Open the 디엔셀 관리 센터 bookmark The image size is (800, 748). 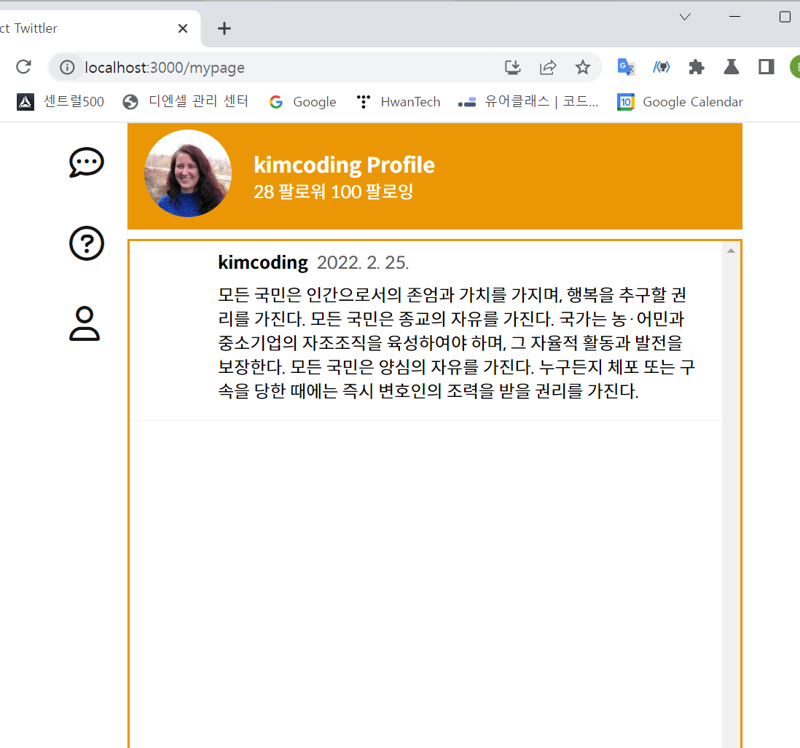(x=185, y=101)
